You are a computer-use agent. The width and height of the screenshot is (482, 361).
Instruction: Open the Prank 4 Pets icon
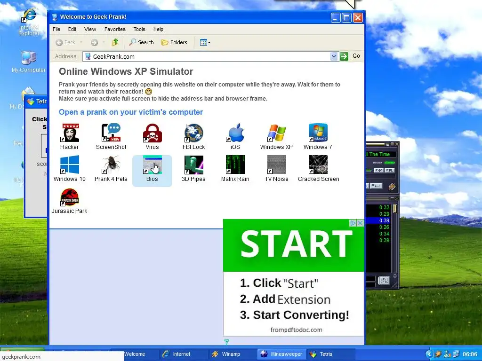tap(111, 169)
